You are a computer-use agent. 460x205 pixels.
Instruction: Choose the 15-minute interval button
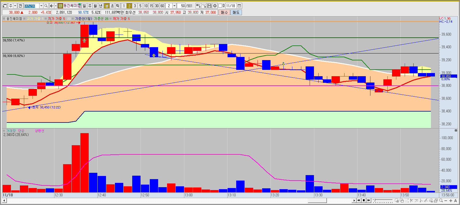pyautogui.click(x=151, y=6)
